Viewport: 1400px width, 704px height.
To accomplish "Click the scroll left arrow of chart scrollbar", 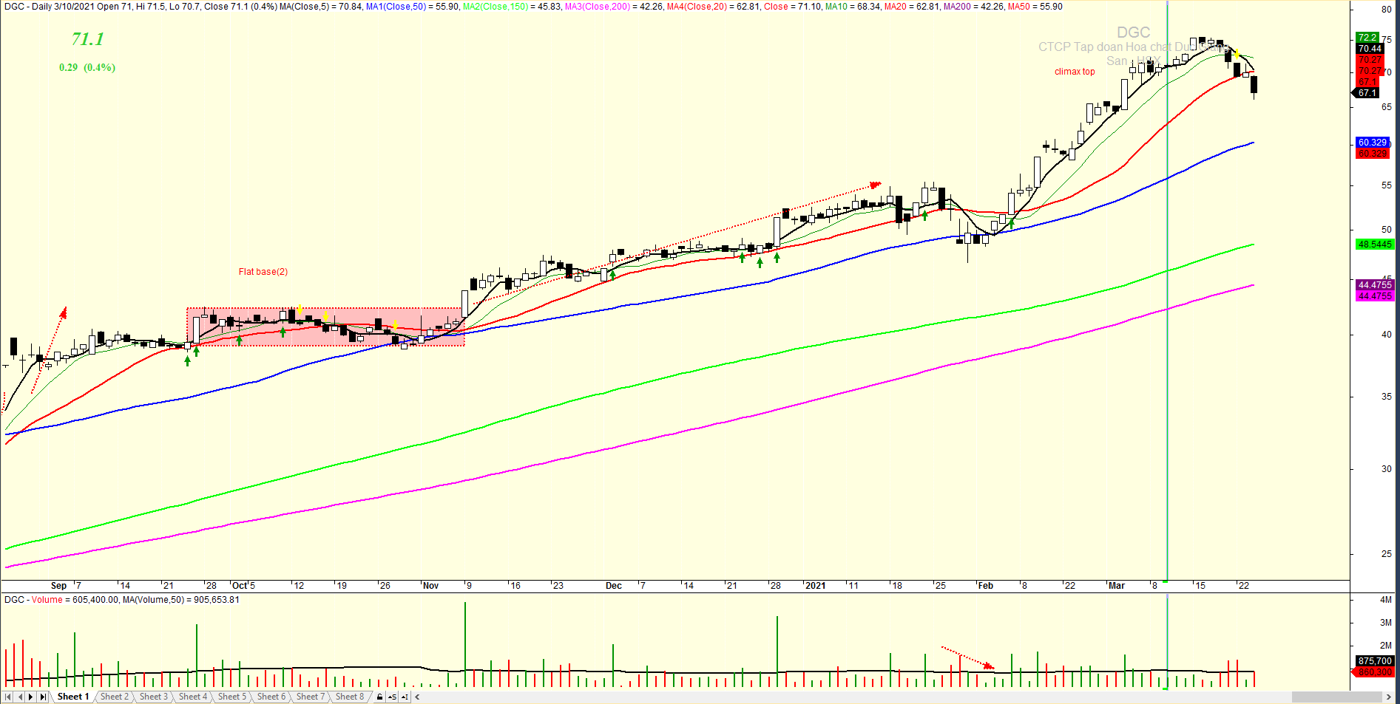I will tap(418, 697).
